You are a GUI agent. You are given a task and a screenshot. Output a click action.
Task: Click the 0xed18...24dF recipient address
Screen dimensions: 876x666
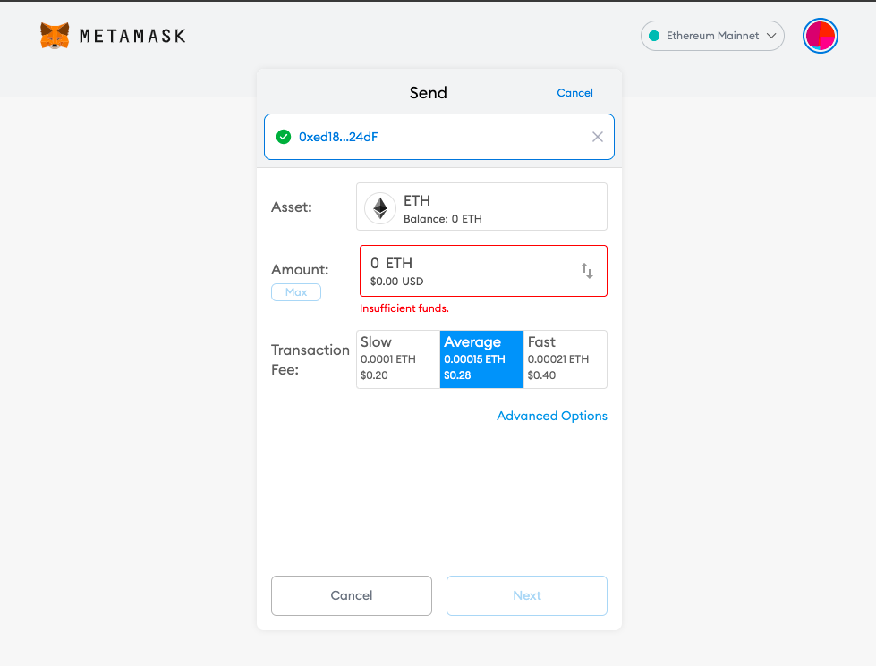pos(338,137)
